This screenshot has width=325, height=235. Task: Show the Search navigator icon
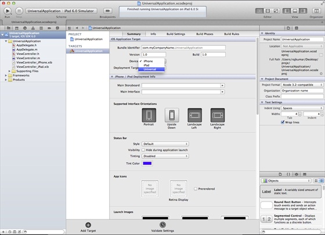click(25, 28)
